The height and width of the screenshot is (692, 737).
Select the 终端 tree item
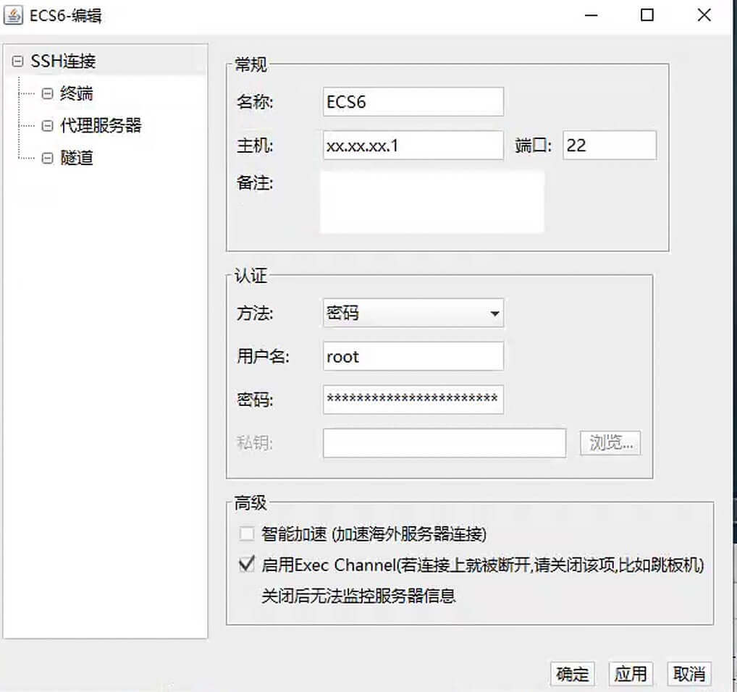76,94
